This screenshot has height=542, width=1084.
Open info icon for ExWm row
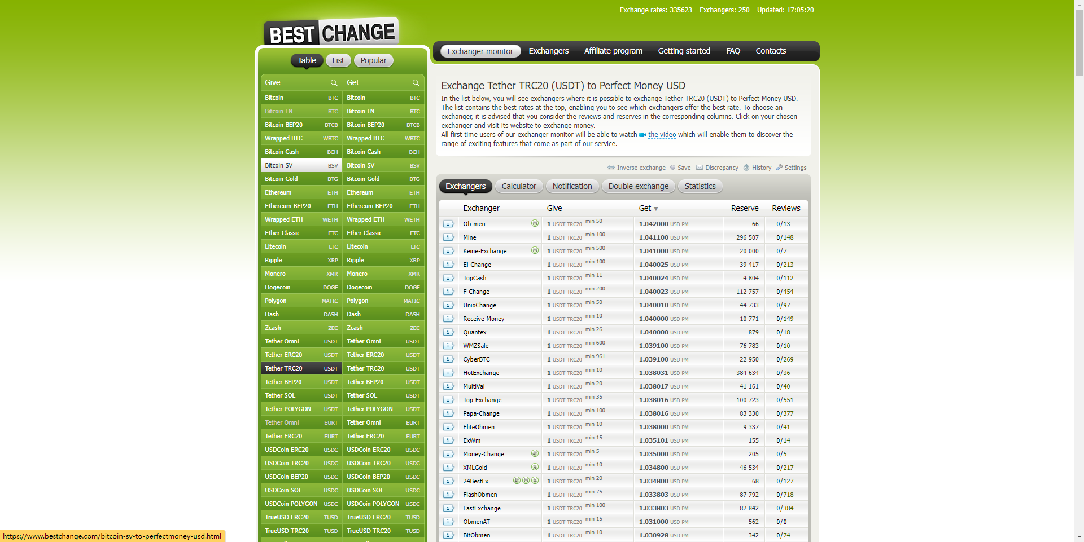[x=448, y=440]
